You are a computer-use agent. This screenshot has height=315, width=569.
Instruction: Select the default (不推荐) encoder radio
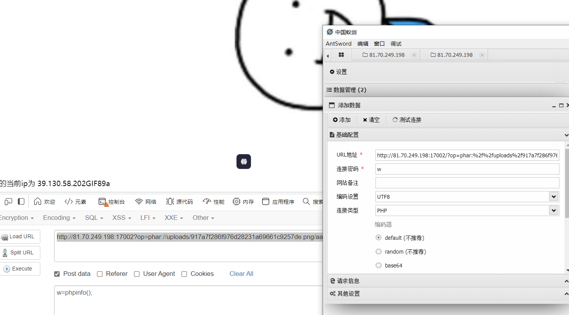(379, 237)
